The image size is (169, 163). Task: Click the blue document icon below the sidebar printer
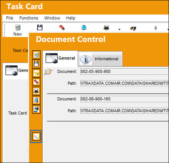pos(36,100)
